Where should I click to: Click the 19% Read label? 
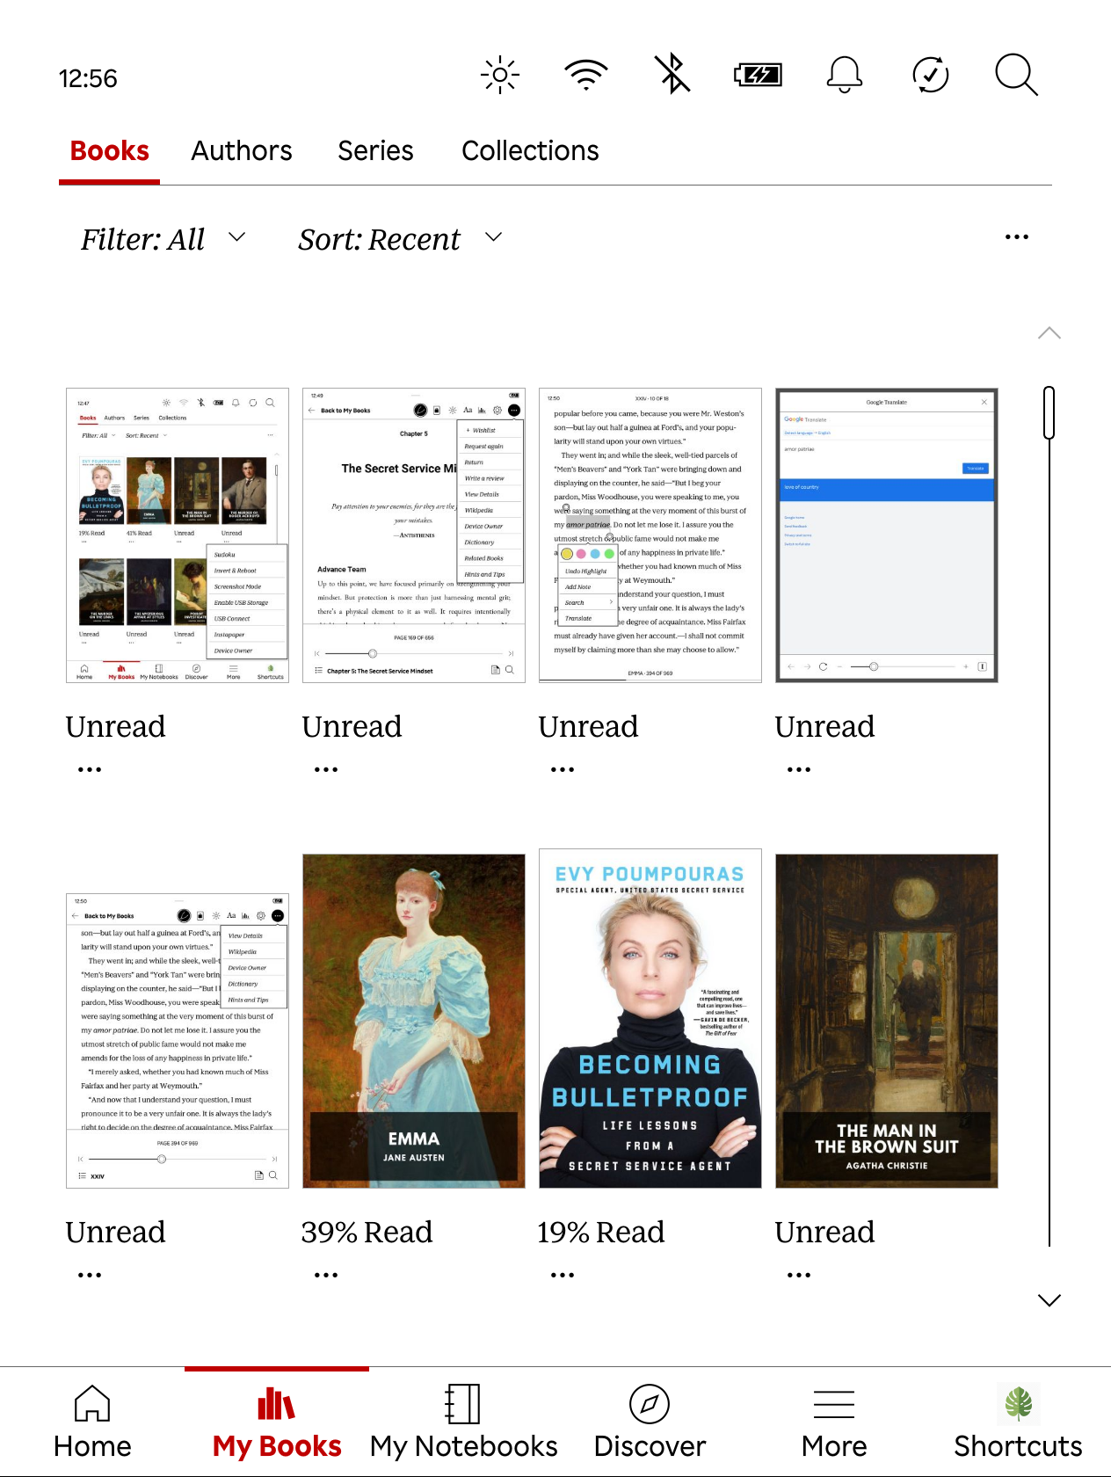click(601, 1233)
